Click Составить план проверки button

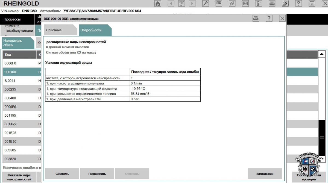(x=309, y=177)
